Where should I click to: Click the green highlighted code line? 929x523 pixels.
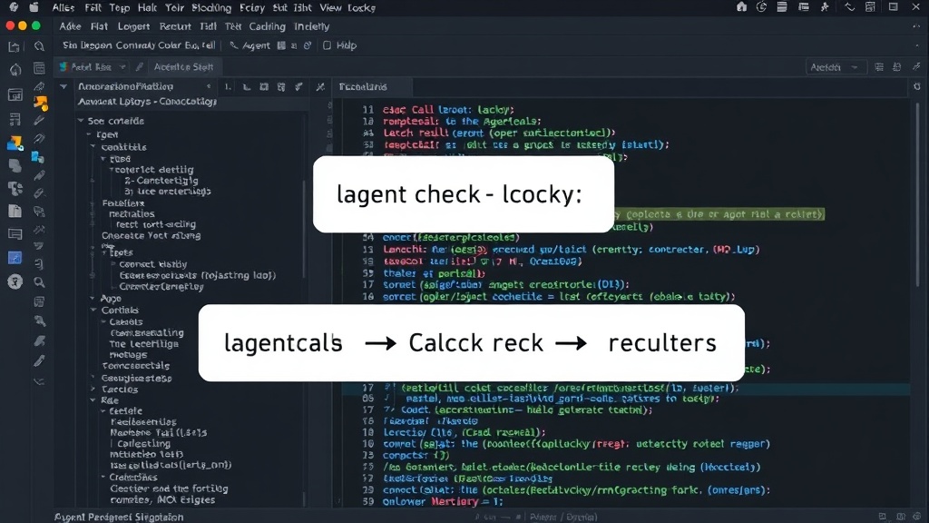click(x=719, y=214)
